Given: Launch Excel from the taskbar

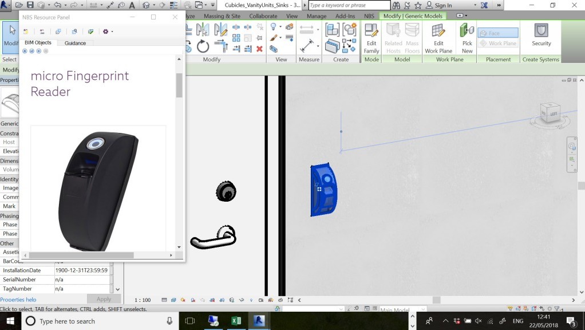Looking at the screenshot, I should [x=236, y=321].
